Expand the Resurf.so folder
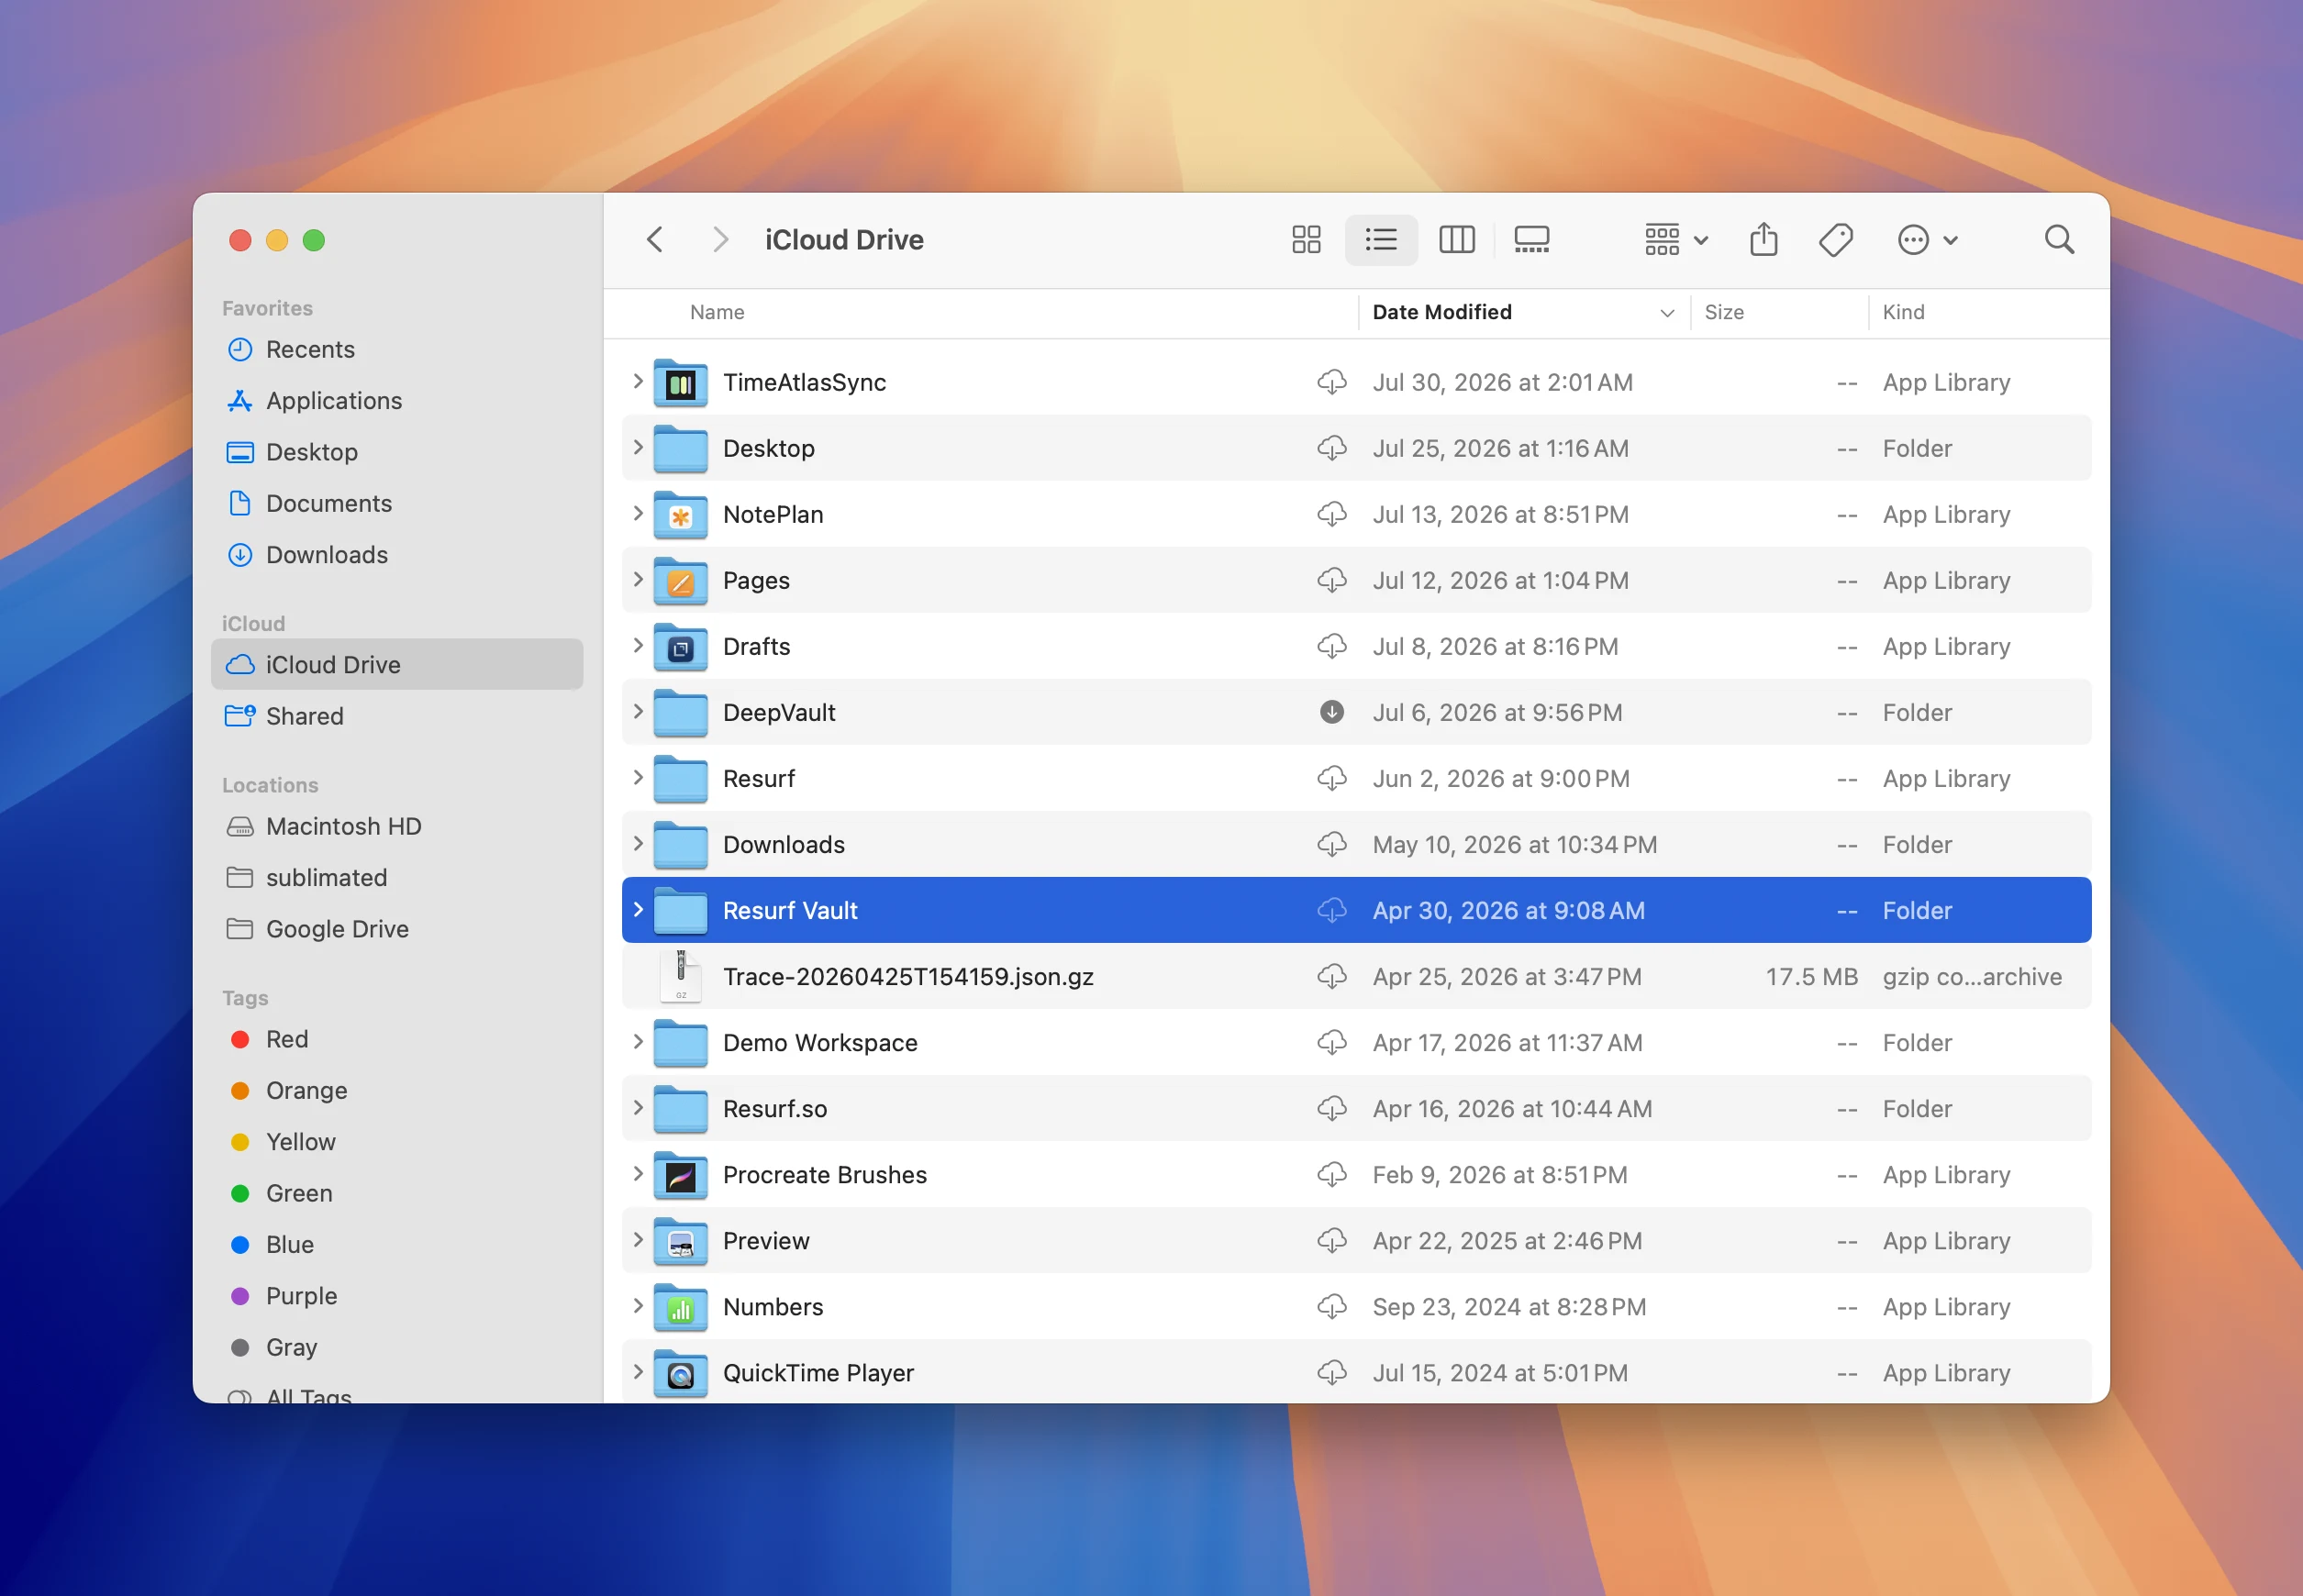 [x=638, y=1107]
